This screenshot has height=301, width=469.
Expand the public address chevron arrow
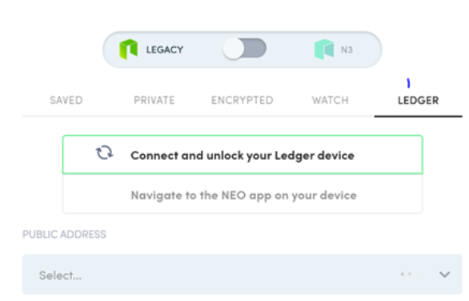(444, 275)
